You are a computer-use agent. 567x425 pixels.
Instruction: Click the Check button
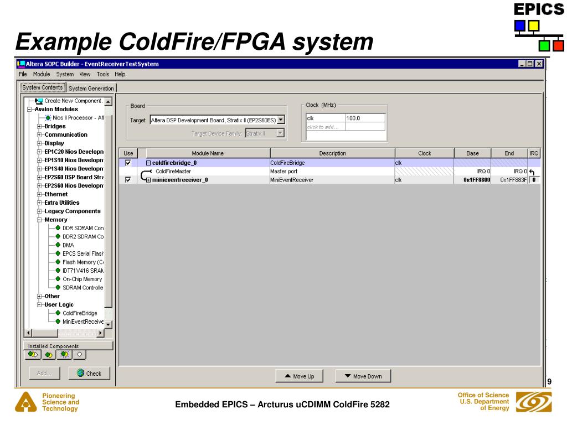(x=89, y=374)
